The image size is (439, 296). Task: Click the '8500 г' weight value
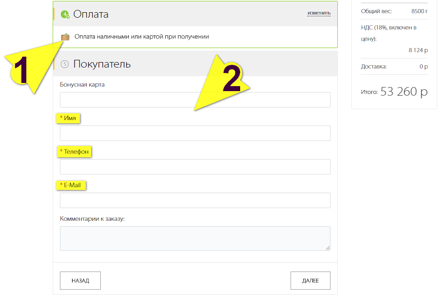click(419, 11)
